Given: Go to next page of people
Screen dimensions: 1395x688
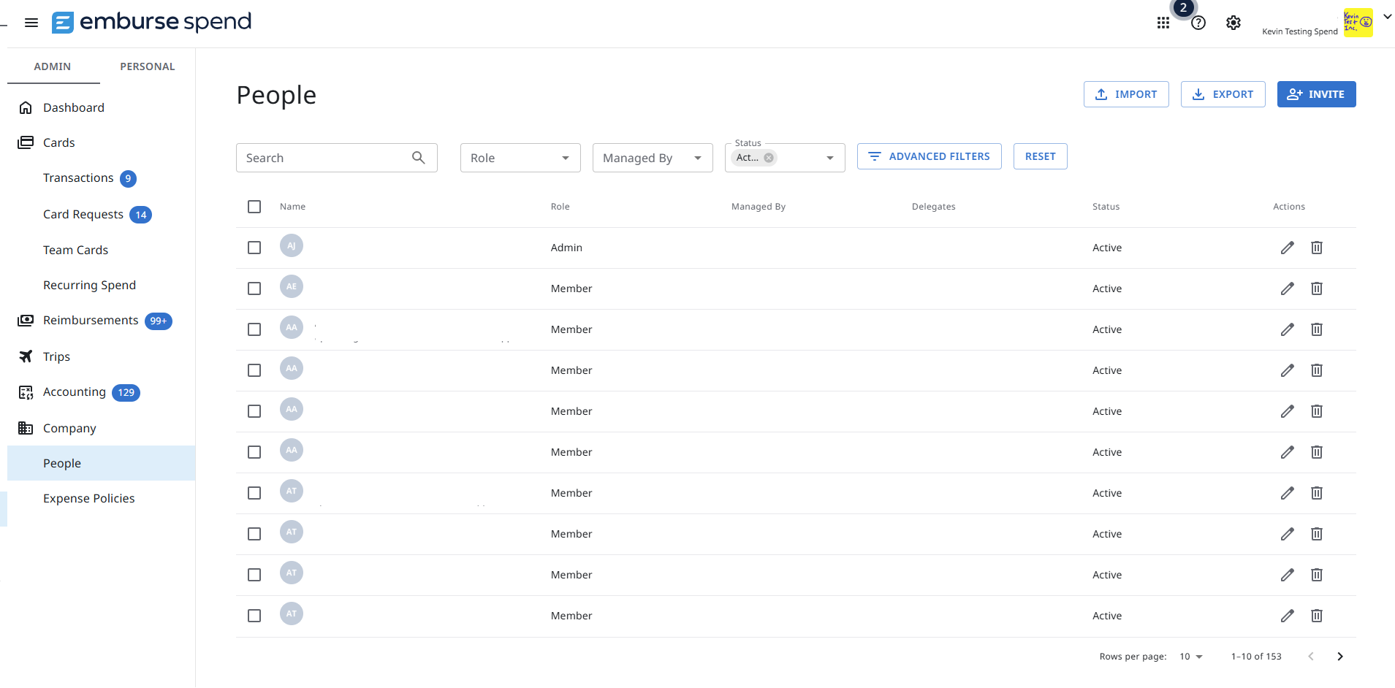Looking at the screenshot, I should (1340, 657).
